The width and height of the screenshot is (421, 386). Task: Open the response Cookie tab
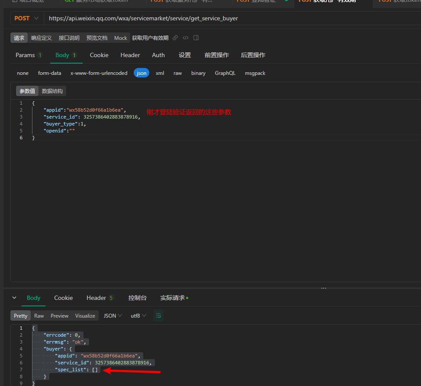point(63,298)
